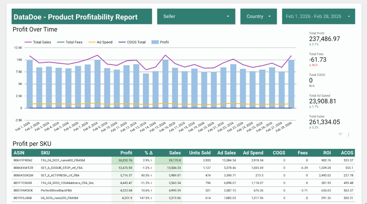Open the chart's three-dot options menu
This screenshot has height=204, width=367.
click(x=348, y=134)
